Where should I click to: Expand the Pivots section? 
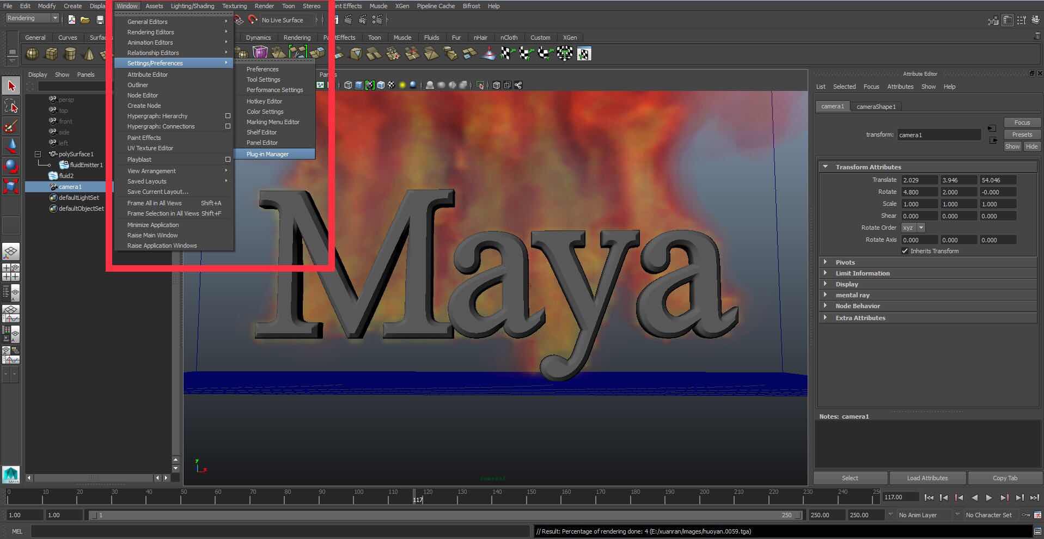point(825,262)
